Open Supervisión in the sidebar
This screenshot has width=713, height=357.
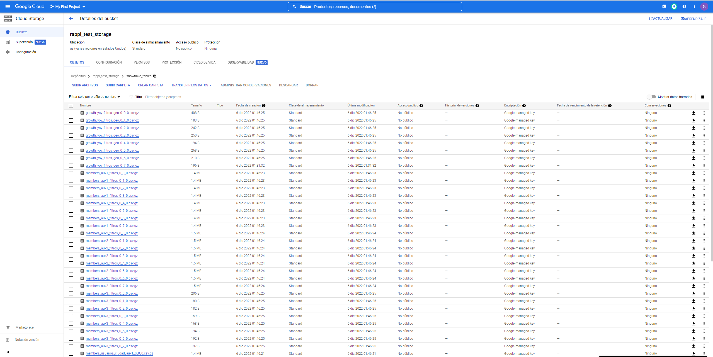click(32, 42)
